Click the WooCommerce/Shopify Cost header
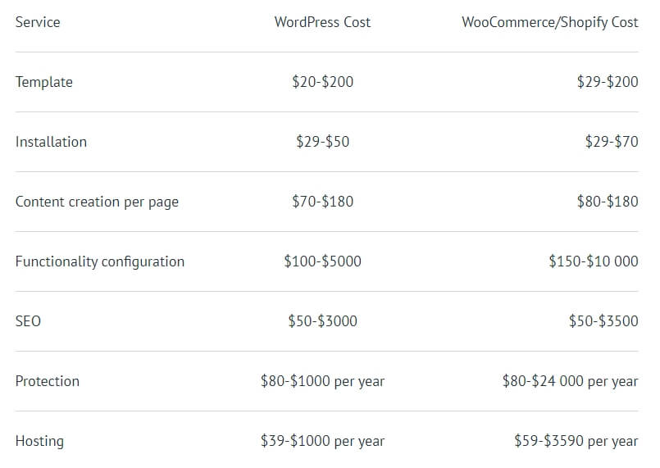Viewport: 660px width, 468px height. [x=549, y=22]
